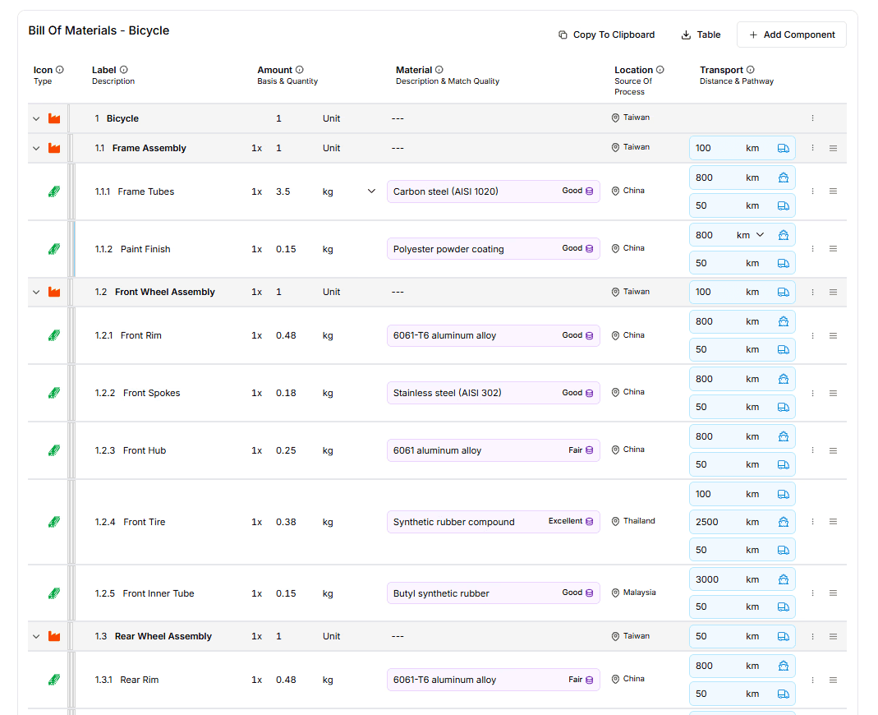Select Polyester powder coating material field
This screenshot has width=878, height=715.
(494, 249)
